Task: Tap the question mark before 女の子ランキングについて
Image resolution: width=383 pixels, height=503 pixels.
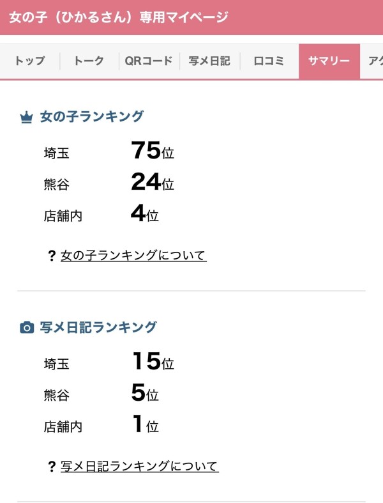Action: [x=52, y=256]
